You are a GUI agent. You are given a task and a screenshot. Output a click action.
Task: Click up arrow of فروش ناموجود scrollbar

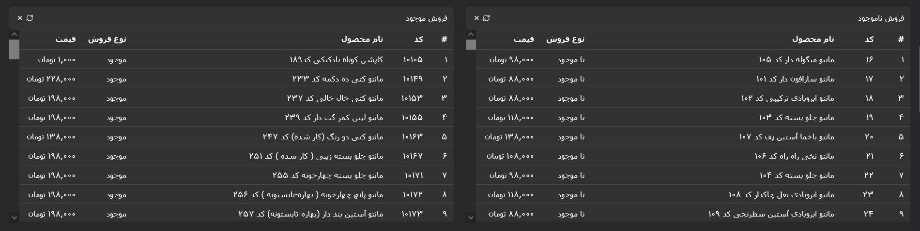[x=471, y=34]
